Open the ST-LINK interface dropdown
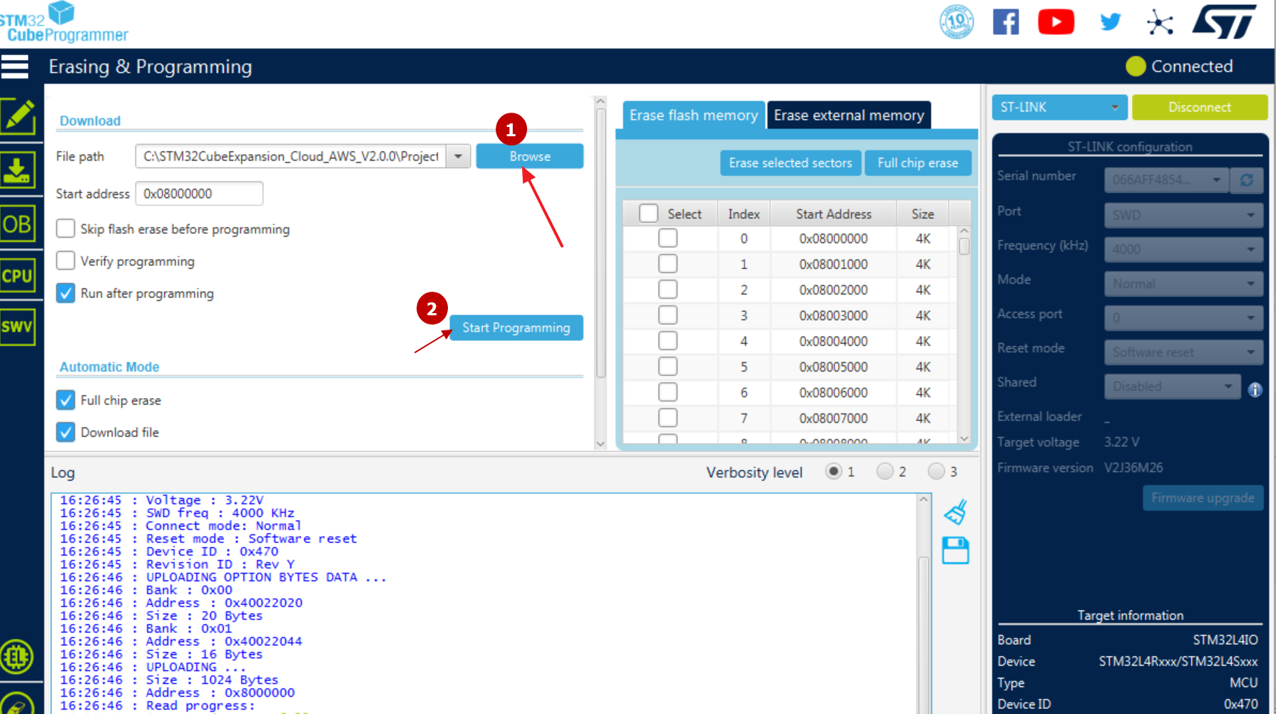This screenshot has width=1276, height=714. 1059,107
